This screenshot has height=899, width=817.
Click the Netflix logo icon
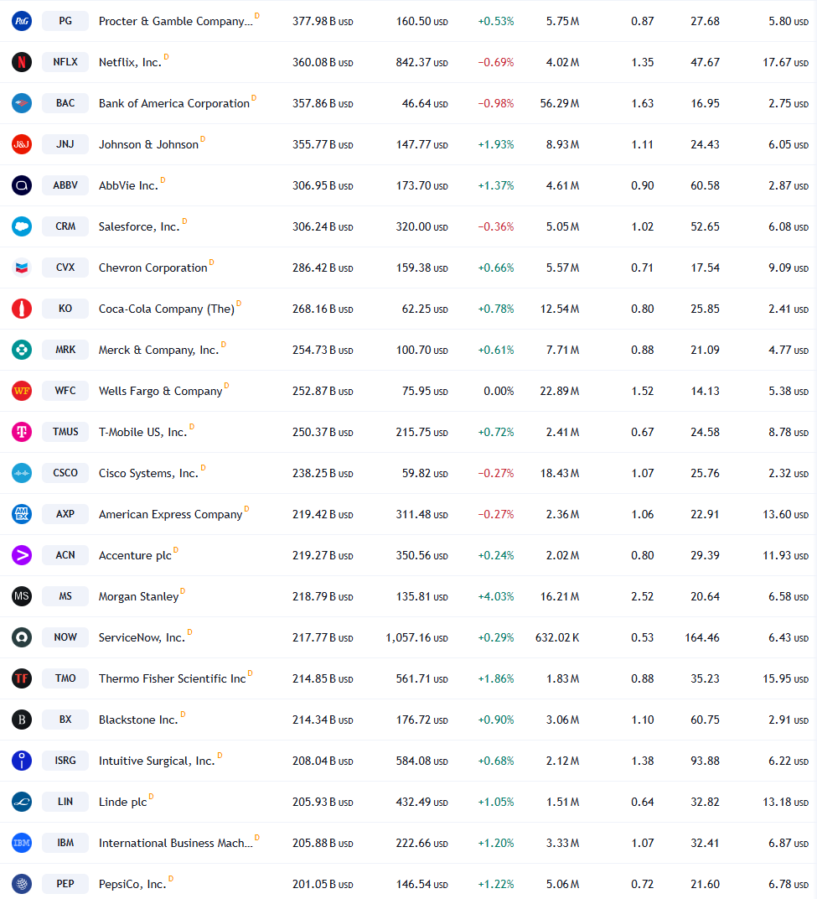click(x=22, y=62)
